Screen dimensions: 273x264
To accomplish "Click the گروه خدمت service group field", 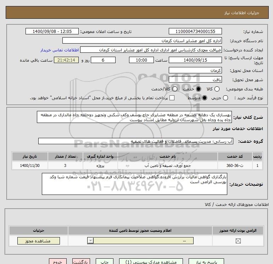I will coord(136,141).
